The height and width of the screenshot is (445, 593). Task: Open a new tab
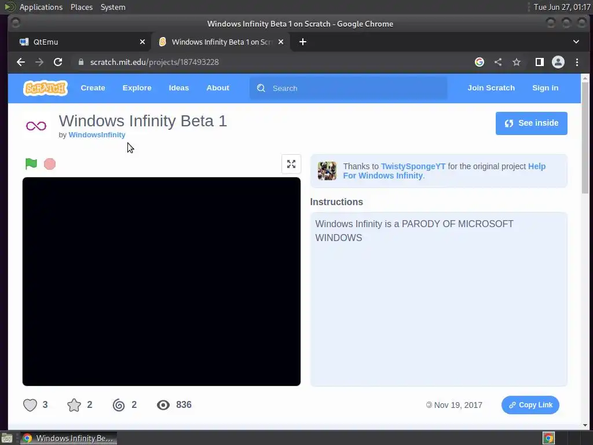click(303, 42)
